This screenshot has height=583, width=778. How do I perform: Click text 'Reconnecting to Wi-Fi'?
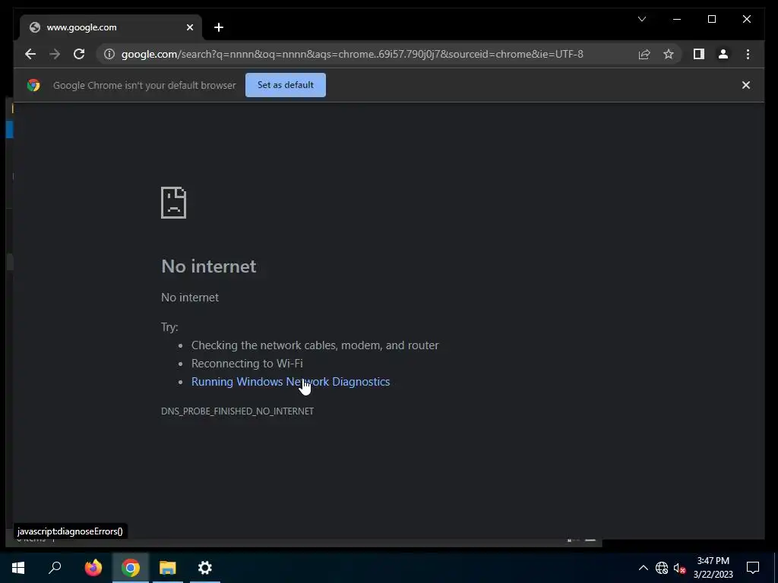pyautogui.click(x=247, y=364)
